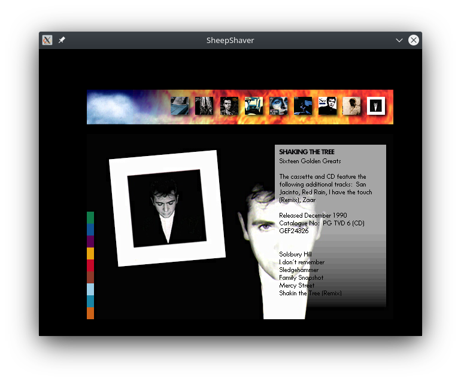Open the second album thumbnail in the strip
Viewport: 461px width, 382px height.
click(x=204, y=106)
